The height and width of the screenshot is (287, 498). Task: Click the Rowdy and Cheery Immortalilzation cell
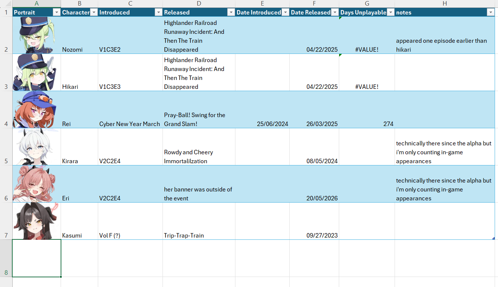pos(199,147)
